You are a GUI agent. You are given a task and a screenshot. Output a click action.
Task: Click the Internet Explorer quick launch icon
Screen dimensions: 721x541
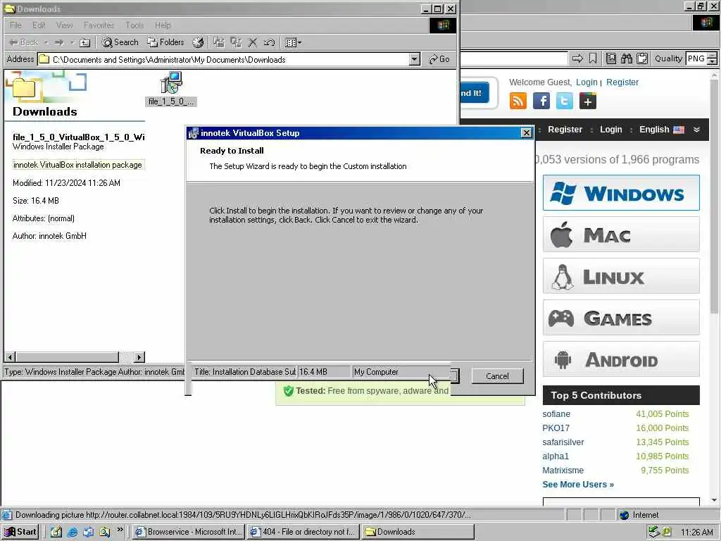pyautogui.click(x=73, y=533)
